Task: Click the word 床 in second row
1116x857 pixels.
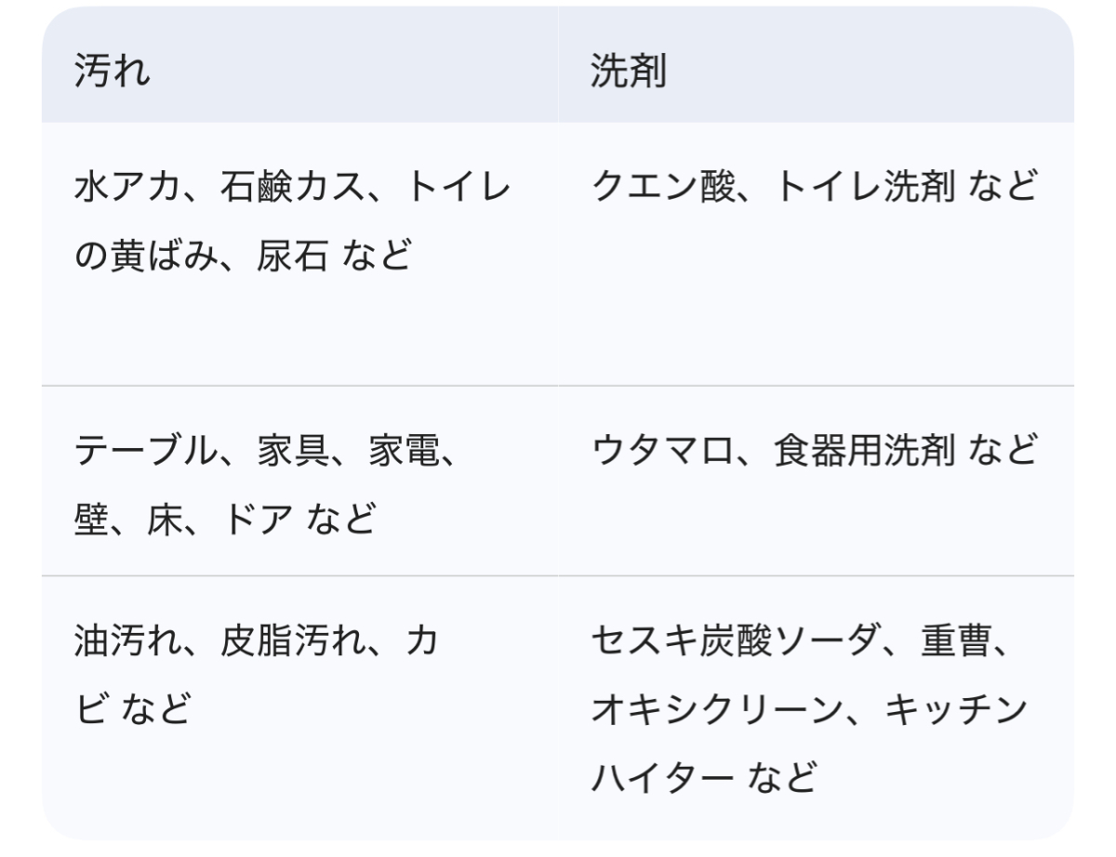Action: tap(164, 519)
